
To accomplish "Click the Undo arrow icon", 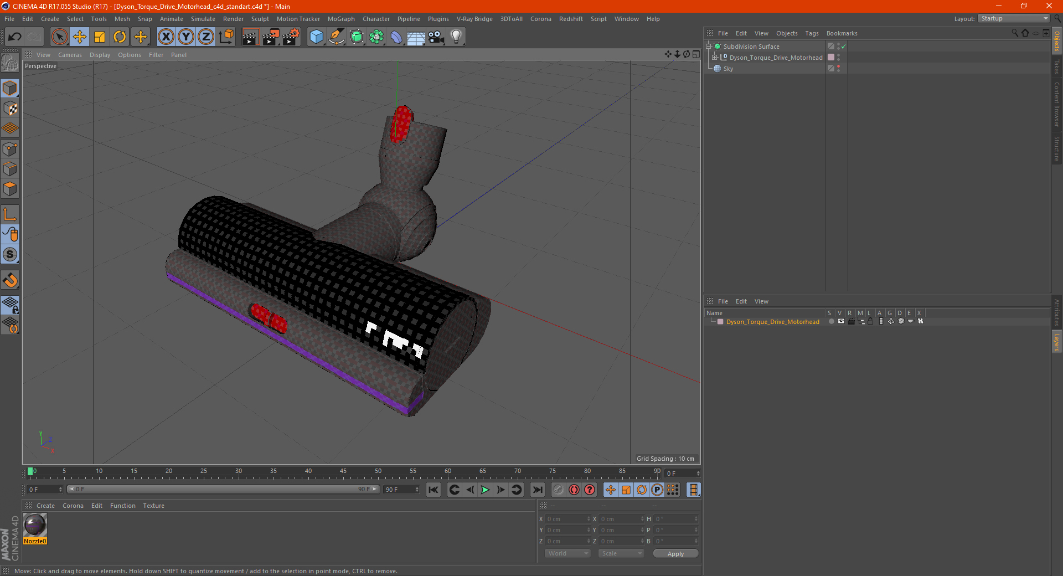I will coord(15,37).
